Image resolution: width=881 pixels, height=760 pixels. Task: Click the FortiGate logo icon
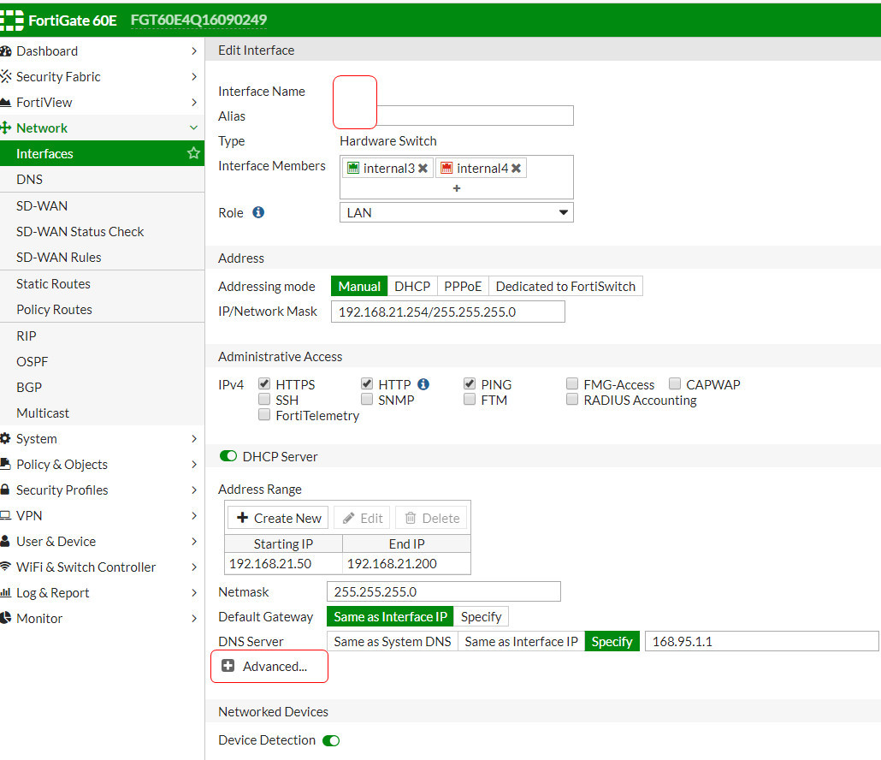coord(12,20)
